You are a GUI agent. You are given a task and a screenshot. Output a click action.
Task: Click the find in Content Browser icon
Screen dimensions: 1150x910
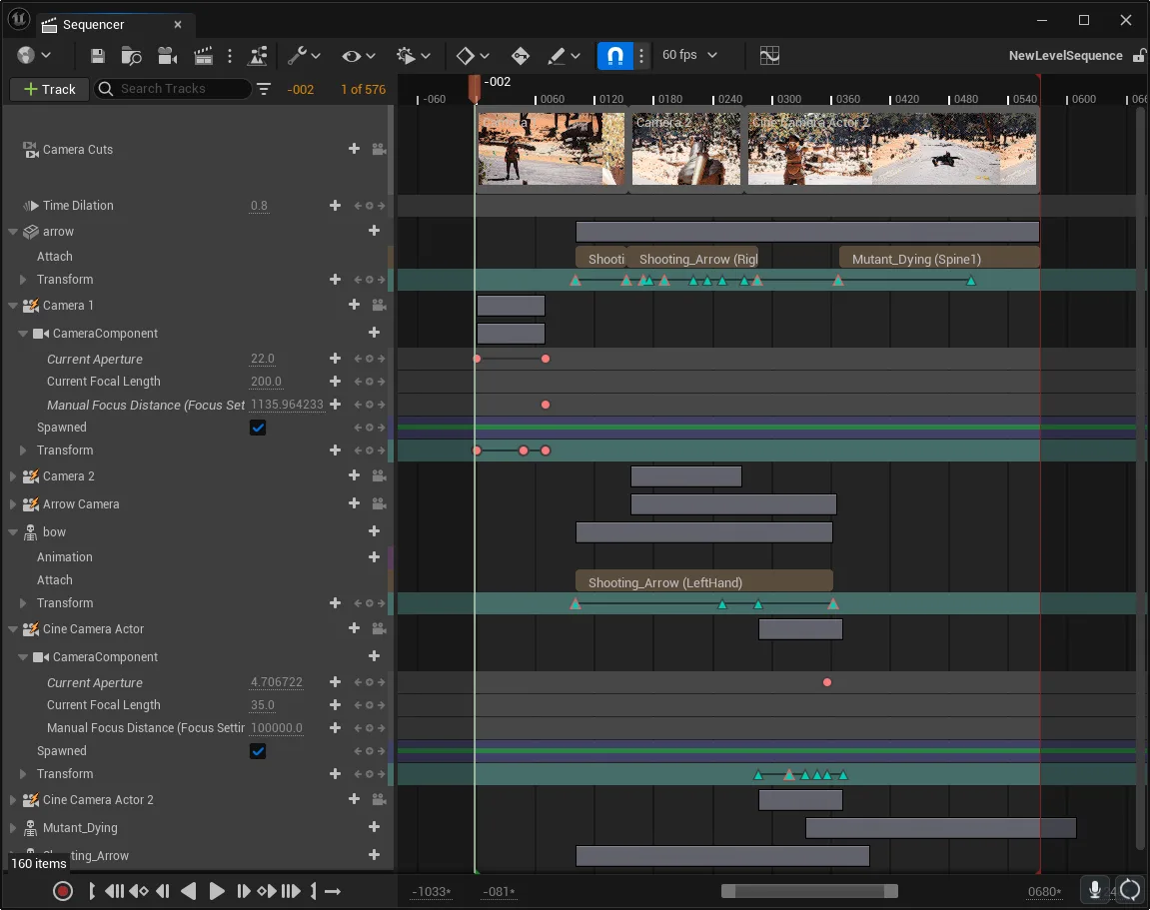pos(131,56)
